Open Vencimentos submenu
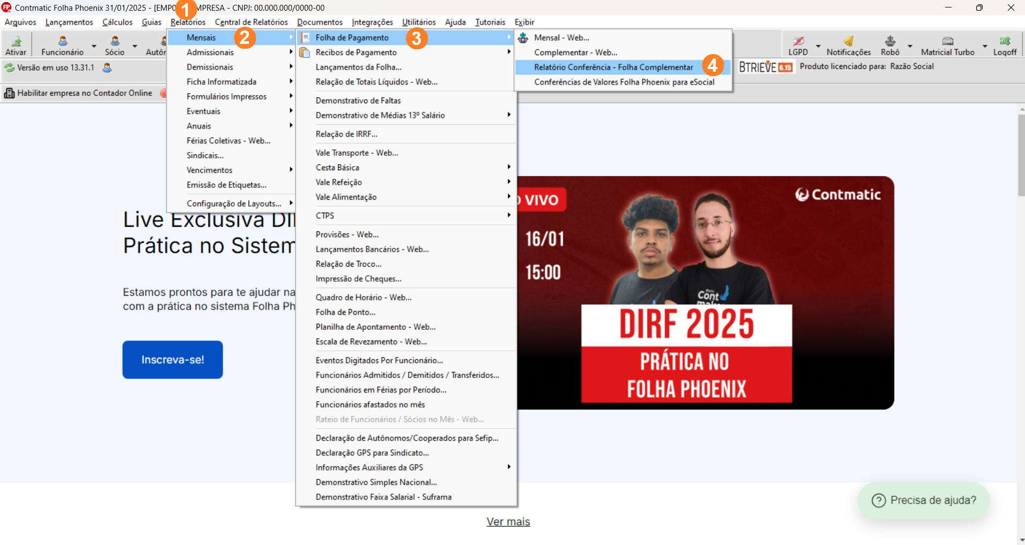Screen dimensions: 1025x545 click(x=231, y=170)
